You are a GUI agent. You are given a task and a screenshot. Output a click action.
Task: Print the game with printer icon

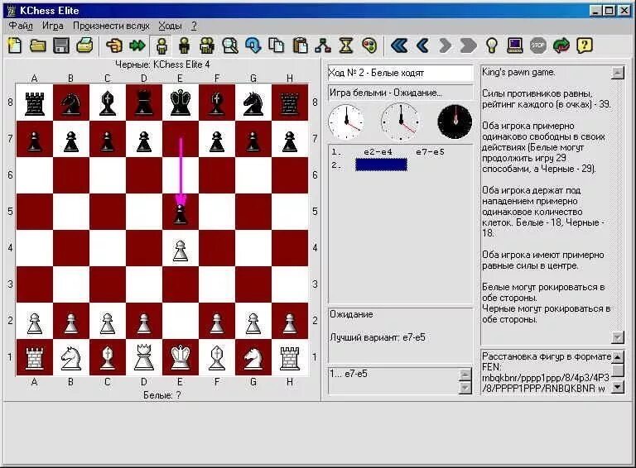[85, 45]
